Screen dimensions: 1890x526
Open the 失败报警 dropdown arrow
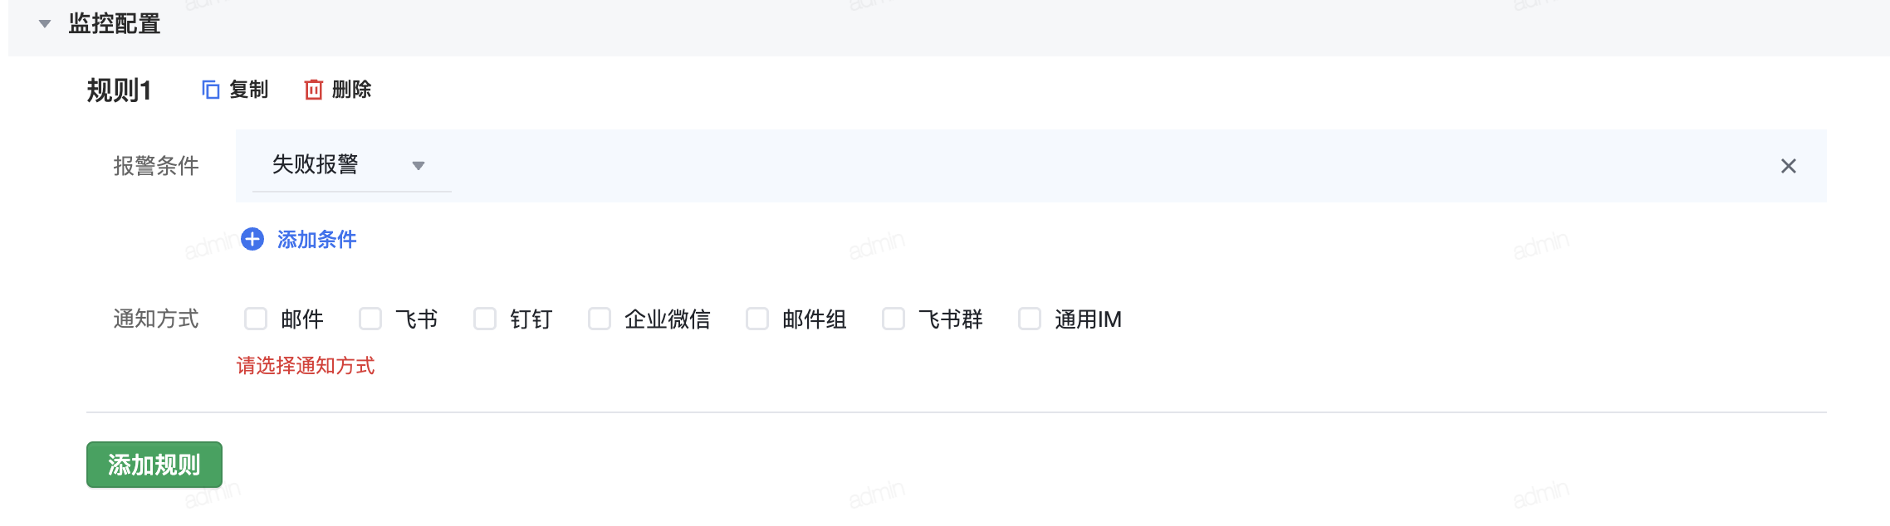[x=419, y=166]
